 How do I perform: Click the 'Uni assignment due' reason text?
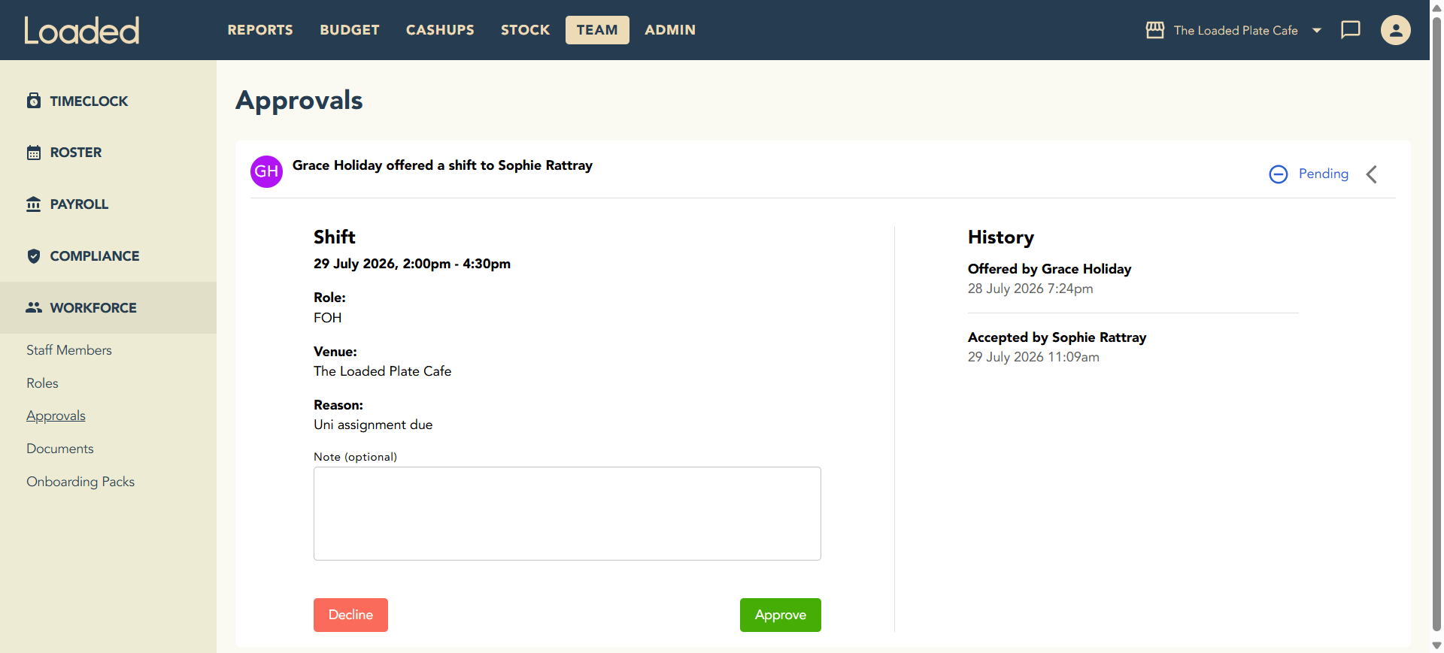(373, 425)
